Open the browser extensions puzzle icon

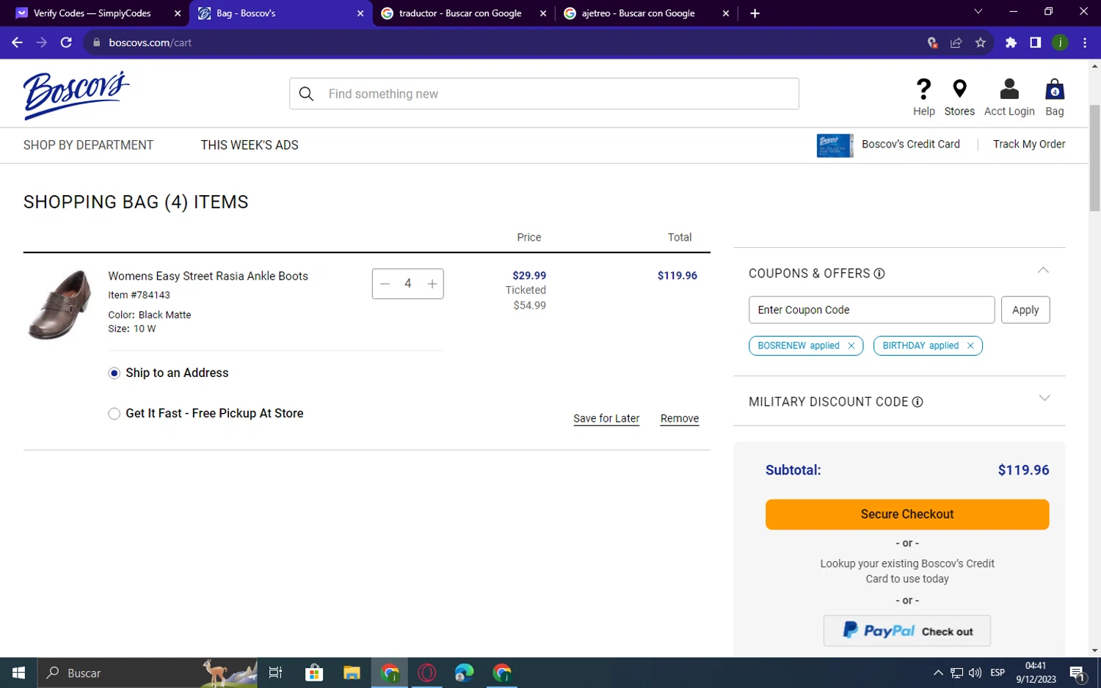click(1011, 43)
